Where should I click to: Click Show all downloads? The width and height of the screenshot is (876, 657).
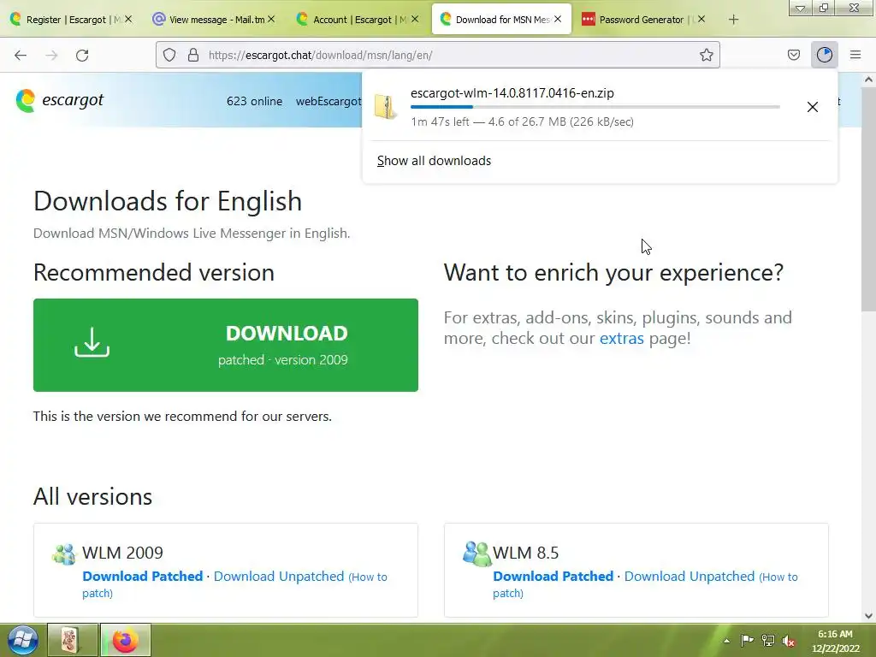point(434,161)
